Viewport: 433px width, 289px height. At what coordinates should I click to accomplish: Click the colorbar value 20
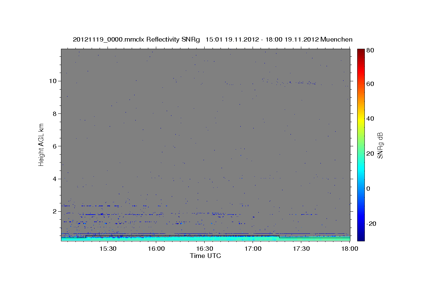click(x=370, y=154)
